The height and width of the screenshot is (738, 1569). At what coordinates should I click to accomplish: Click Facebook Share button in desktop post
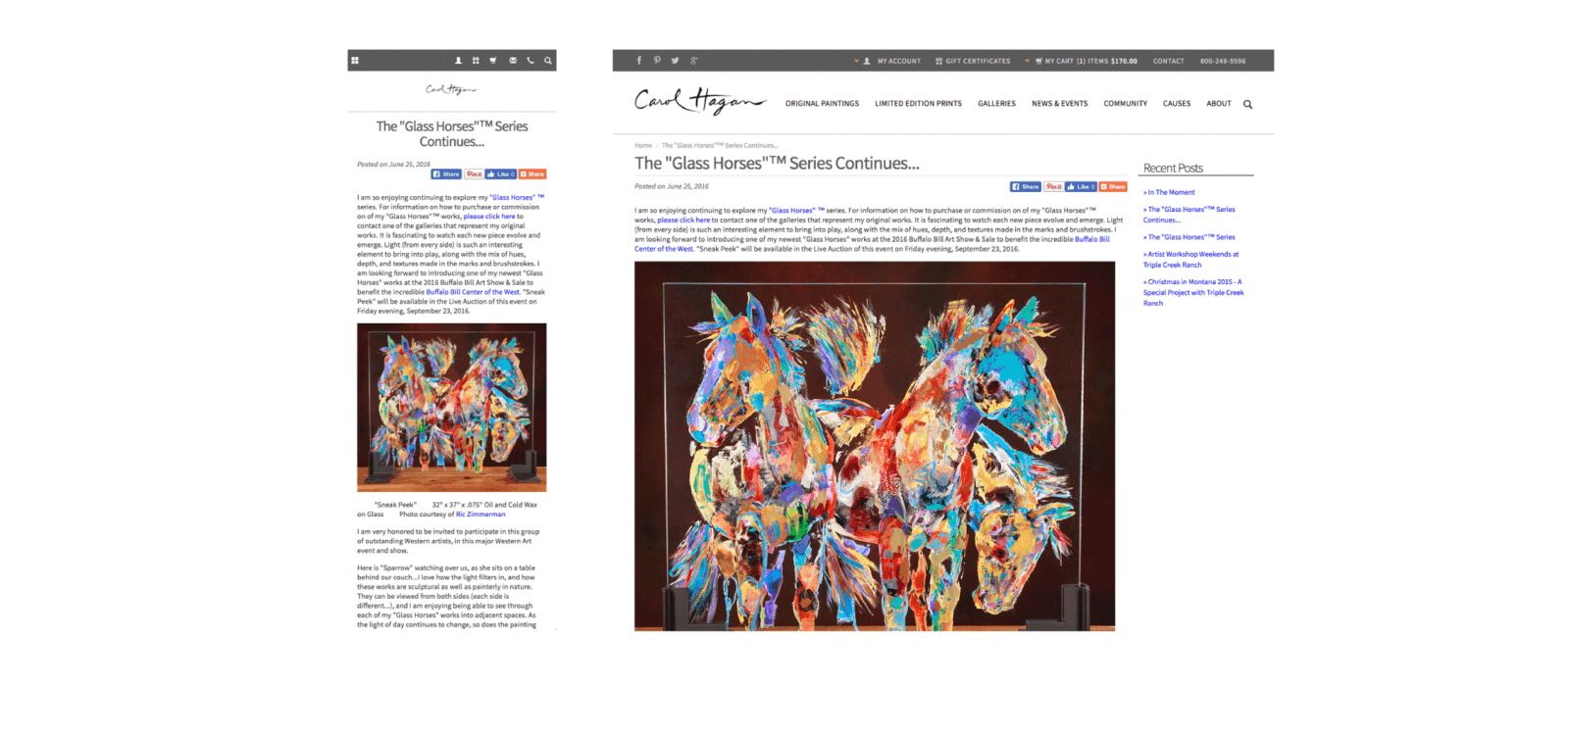click(1025, 186)
